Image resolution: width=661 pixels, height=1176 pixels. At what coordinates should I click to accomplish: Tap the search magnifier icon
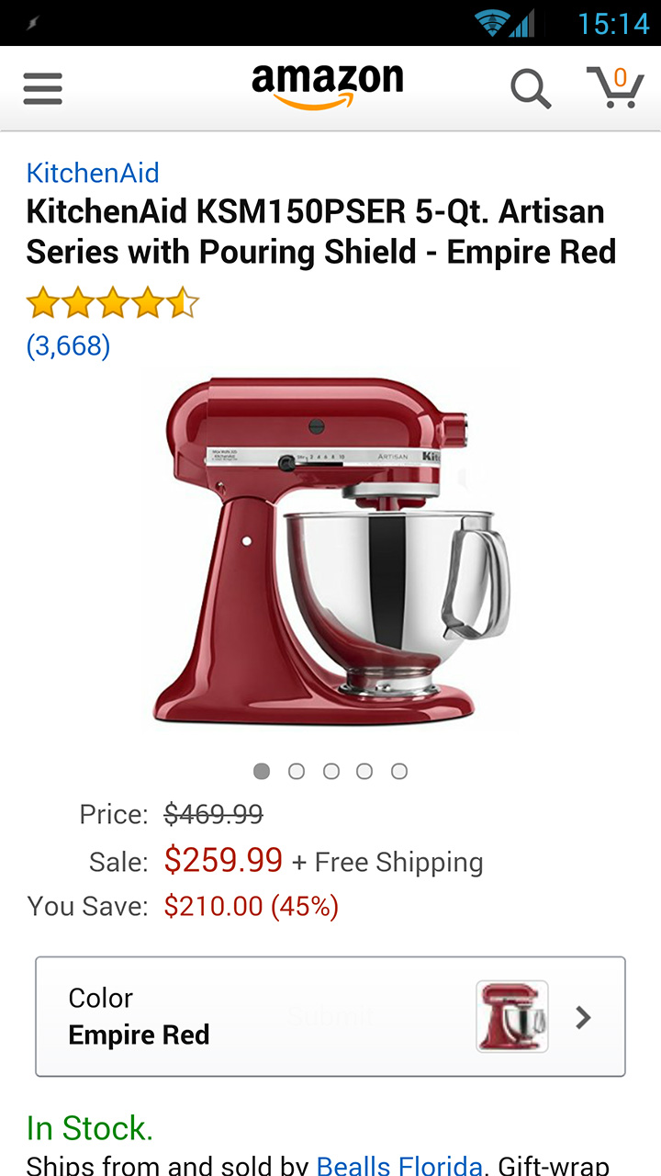[x=531, y=89]
